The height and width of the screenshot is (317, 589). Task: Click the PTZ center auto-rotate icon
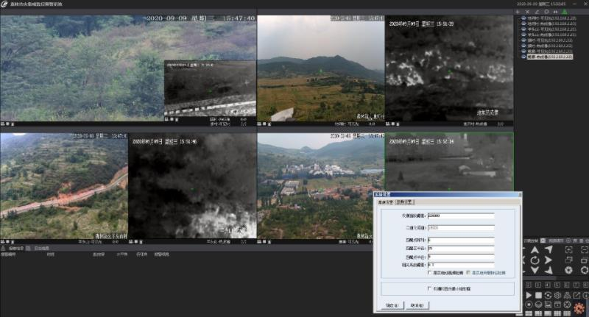pyautogui.click(x=535, y=260)
